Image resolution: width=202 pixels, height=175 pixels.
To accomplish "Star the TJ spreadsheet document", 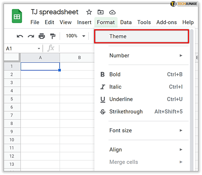I will coord(89,12).
